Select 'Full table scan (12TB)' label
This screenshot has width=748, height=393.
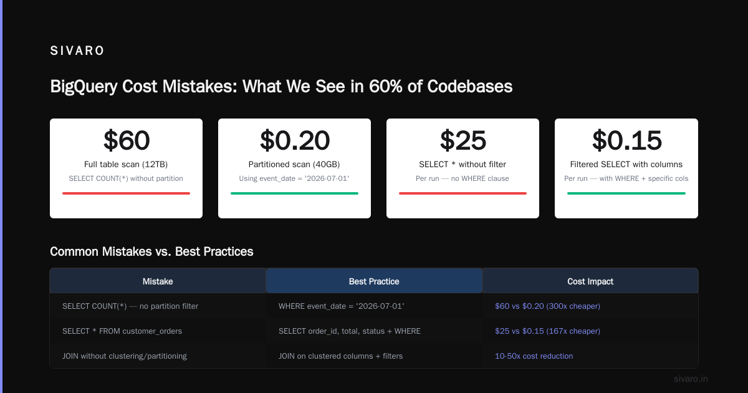pyautogui.click(x=126, y=165)
